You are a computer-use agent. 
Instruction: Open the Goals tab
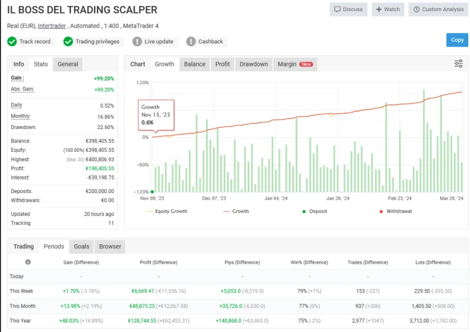[82, 247]
